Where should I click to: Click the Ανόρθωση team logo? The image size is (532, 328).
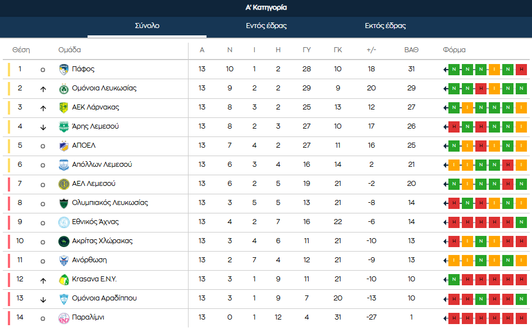[x=63, y=261]
